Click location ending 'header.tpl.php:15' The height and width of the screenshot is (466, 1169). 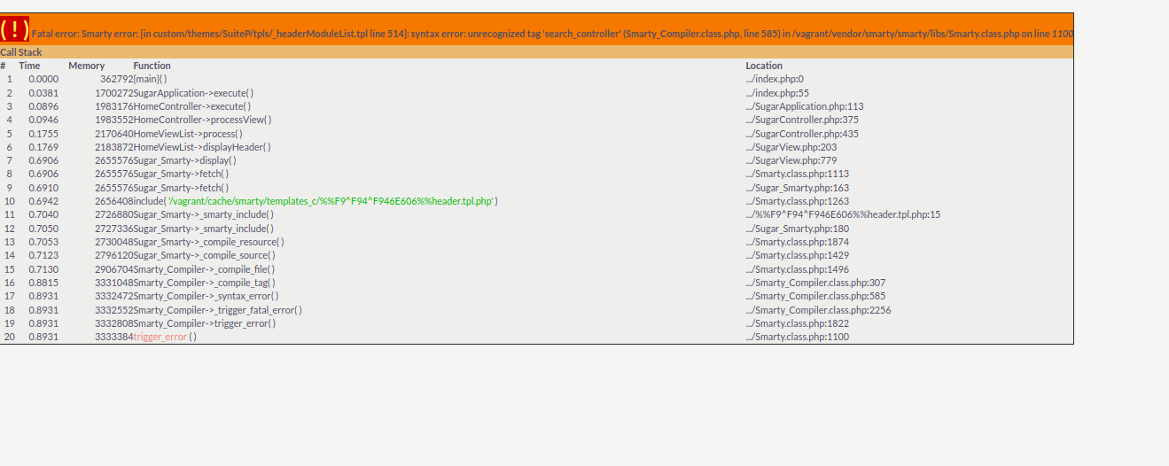[x=843, y=214]
